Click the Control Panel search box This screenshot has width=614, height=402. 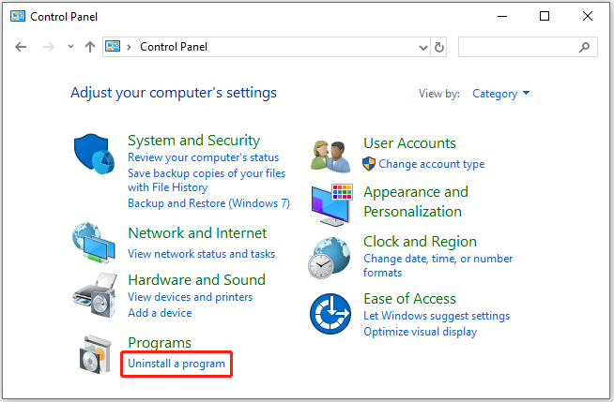528,47
